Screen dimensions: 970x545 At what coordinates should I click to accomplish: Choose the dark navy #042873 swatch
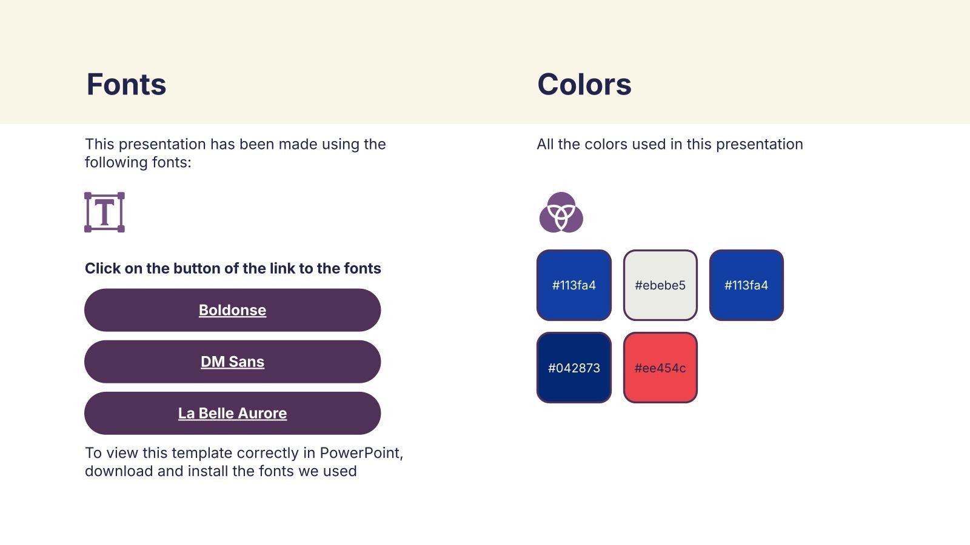click(574, 368)
